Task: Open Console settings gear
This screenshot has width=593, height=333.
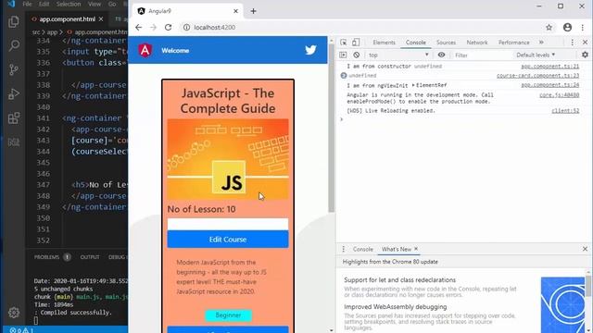Action: [585, 55]
